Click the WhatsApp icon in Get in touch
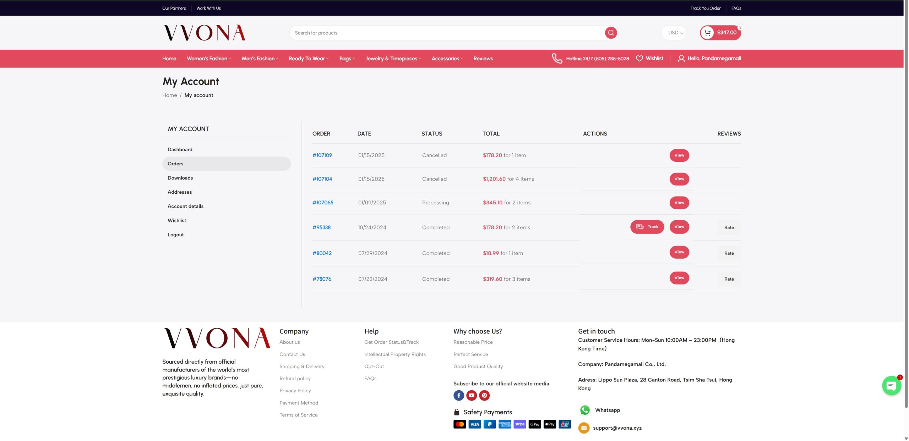909x441 pixels. tap(585, 410)
